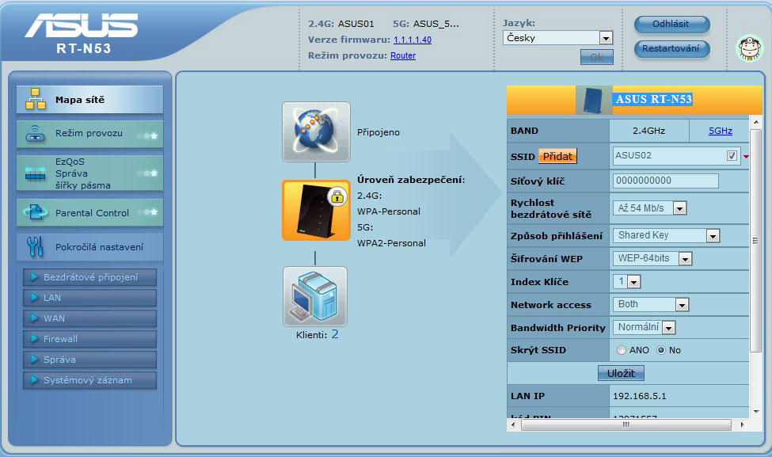The width and height of the screenshot is (772, 457).
Task: Click the arrow icon next to LAN
Action: 34,298
